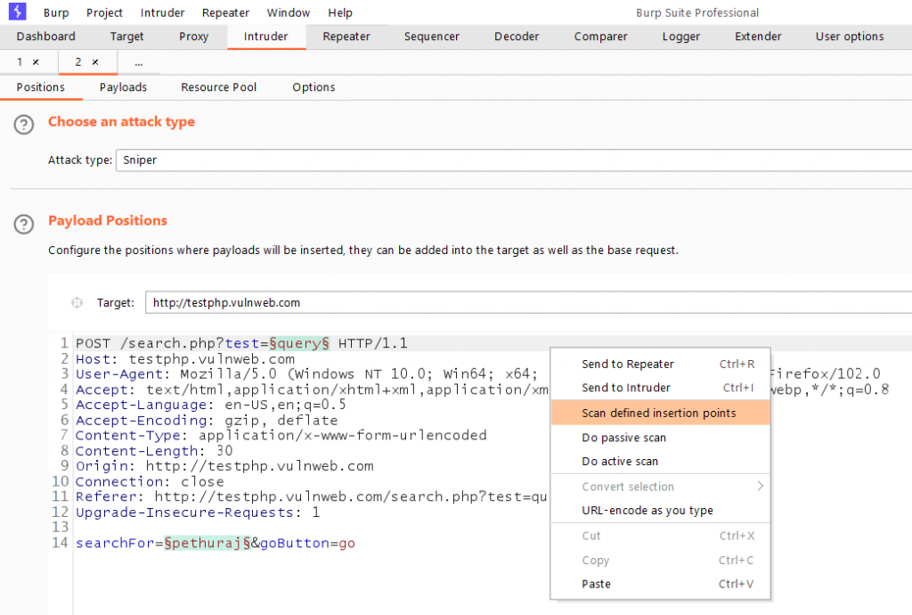
Task: Select Intruder attack tab 2
Action: click(x=78, y=62)
